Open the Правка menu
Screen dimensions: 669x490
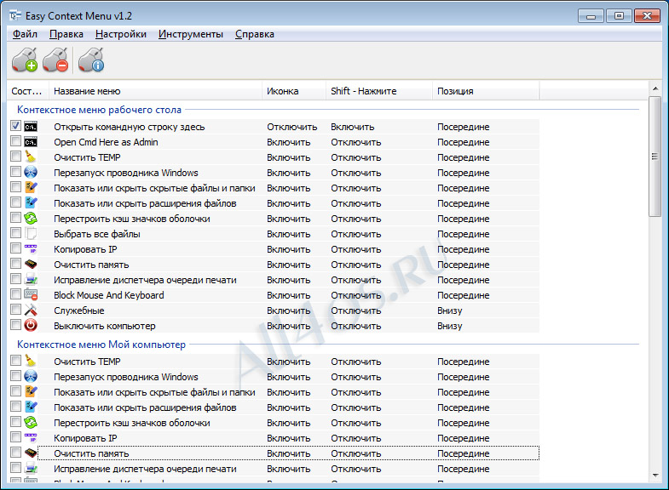coord(66,34)
